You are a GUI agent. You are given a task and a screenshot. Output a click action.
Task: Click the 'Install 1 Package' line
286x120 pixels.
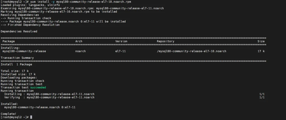pyautogui.click(x=16, y=64)
